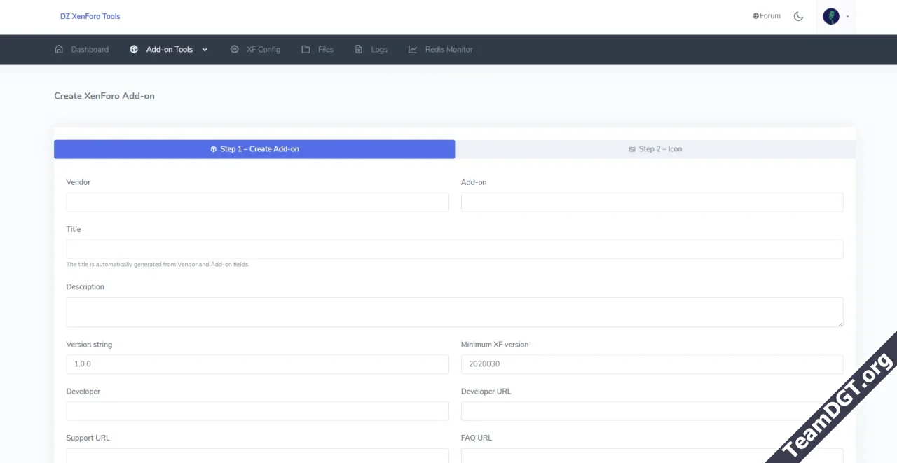Viewport: 897px width, 463px height.
Task: Open the user account dropdown arrow
Action: click(847, 16)
